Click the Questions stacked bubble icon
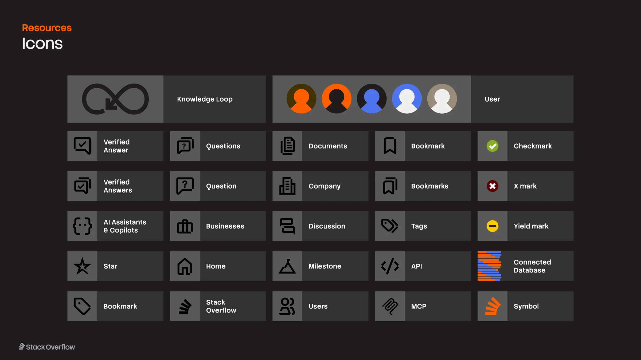 coord(185,146)
